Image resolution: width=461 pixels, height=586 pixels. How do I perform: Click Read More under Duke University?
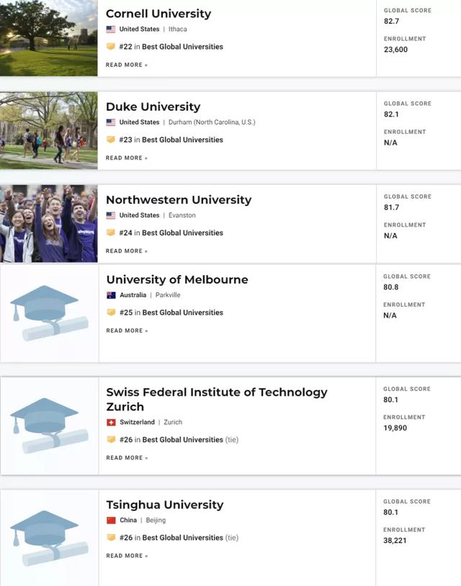127,158
